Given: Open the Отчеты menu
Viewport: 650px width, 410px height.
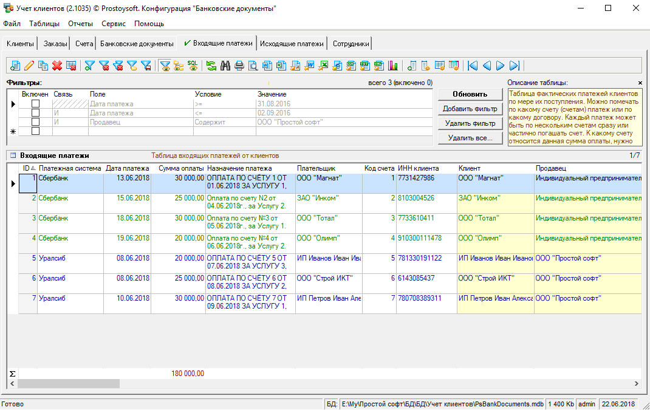Looking at the screenshot, I should click(80, 24).
